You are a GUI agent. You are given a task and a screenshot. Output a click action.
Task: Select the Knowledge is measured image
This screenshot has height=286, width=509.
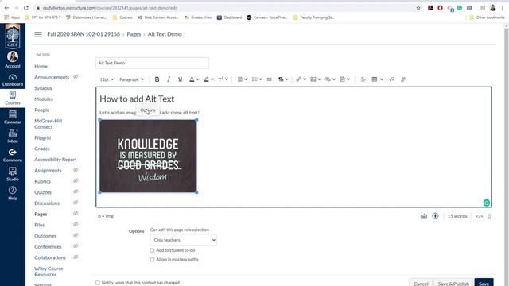coord(148,156)
